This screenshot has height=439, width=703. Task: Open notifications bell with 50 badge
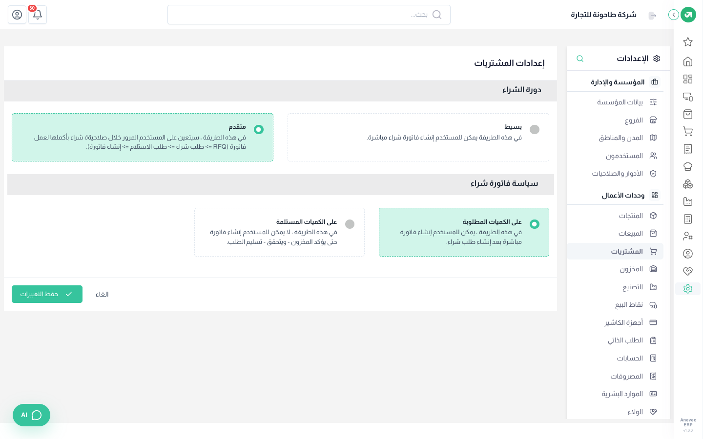[38, 15]
